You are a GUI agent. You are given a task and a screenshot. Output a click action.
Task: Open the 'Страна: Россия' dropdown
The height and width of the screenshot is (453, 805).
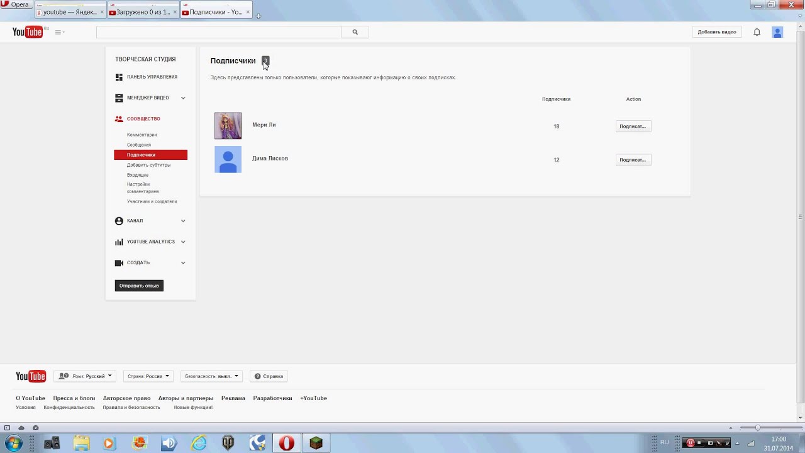[148, 376]
